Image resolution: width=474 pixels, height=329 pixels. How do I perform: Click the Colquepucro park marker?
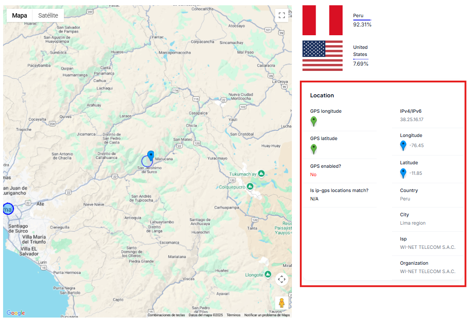click(250, 187)
